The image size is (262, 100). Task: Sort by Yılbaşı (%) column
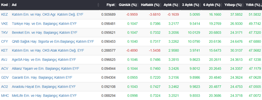point(233,5)
